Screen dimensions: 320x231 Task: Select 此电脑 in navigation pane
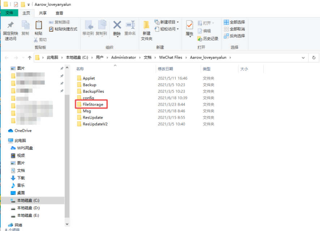20,140
